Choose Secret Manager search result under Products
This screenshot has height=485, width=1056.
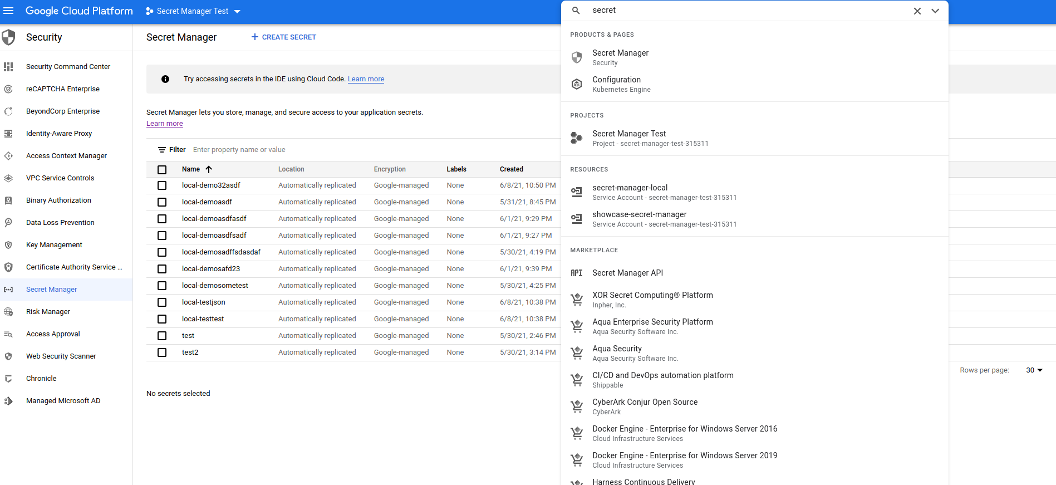click(x=755, y=57)
